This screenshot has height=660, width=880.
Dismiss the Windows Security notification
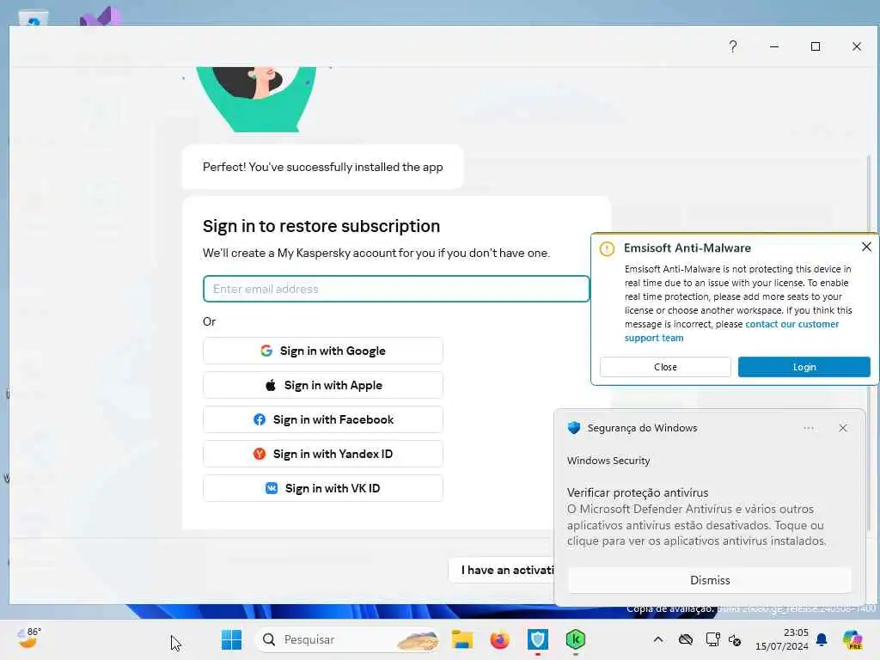709,580
